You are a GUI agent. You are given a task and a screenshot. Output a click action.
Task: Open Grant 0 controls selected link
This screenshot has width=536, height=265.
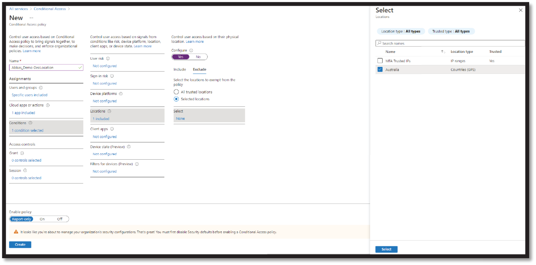tap(26, 160)
